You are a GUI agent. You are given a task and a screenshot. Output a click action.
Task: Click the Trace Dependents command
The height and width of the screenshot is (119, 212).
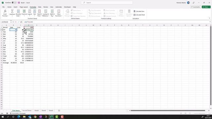(95, 13)
